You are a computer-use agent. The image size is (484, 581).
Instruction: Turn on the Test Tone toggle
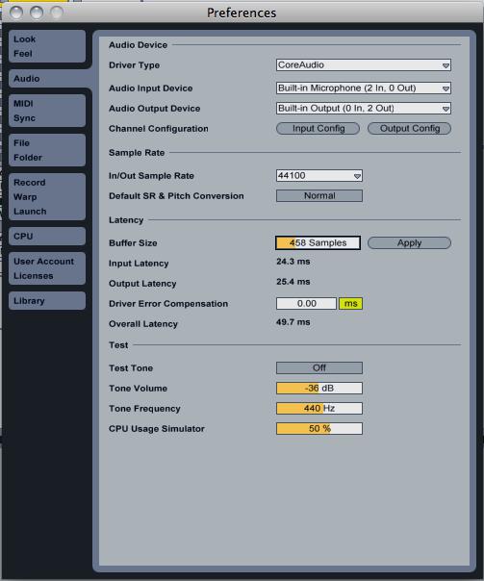point(319,368)
